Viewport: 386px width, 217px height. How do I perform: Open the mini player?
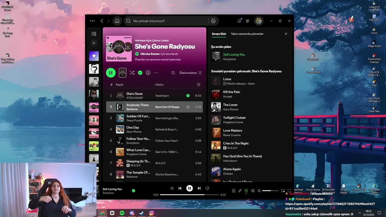point(283,190)
